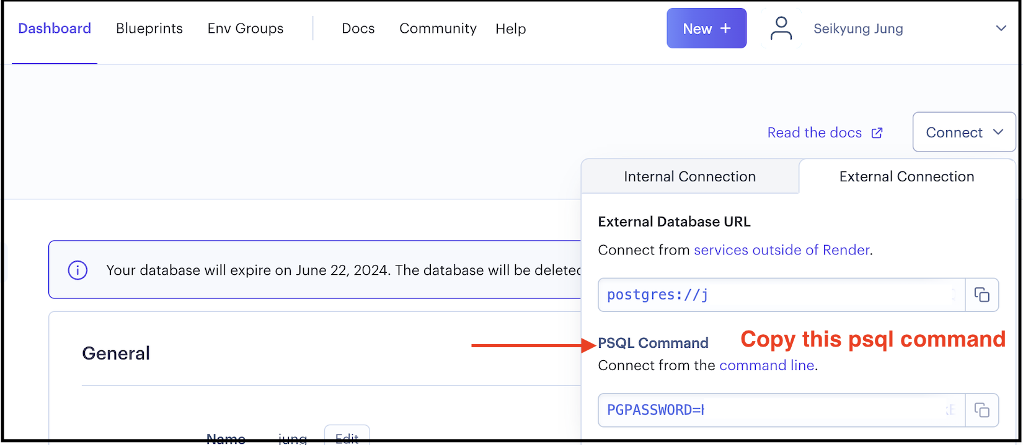Viewport: 1023px width, 445px height.
Task: Open the Connect dropdown
Action: coord(963,132)
